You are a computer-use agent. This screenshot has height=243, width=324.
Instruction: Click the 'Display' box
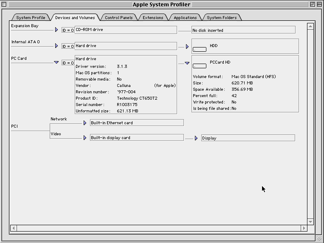(248, 138)
